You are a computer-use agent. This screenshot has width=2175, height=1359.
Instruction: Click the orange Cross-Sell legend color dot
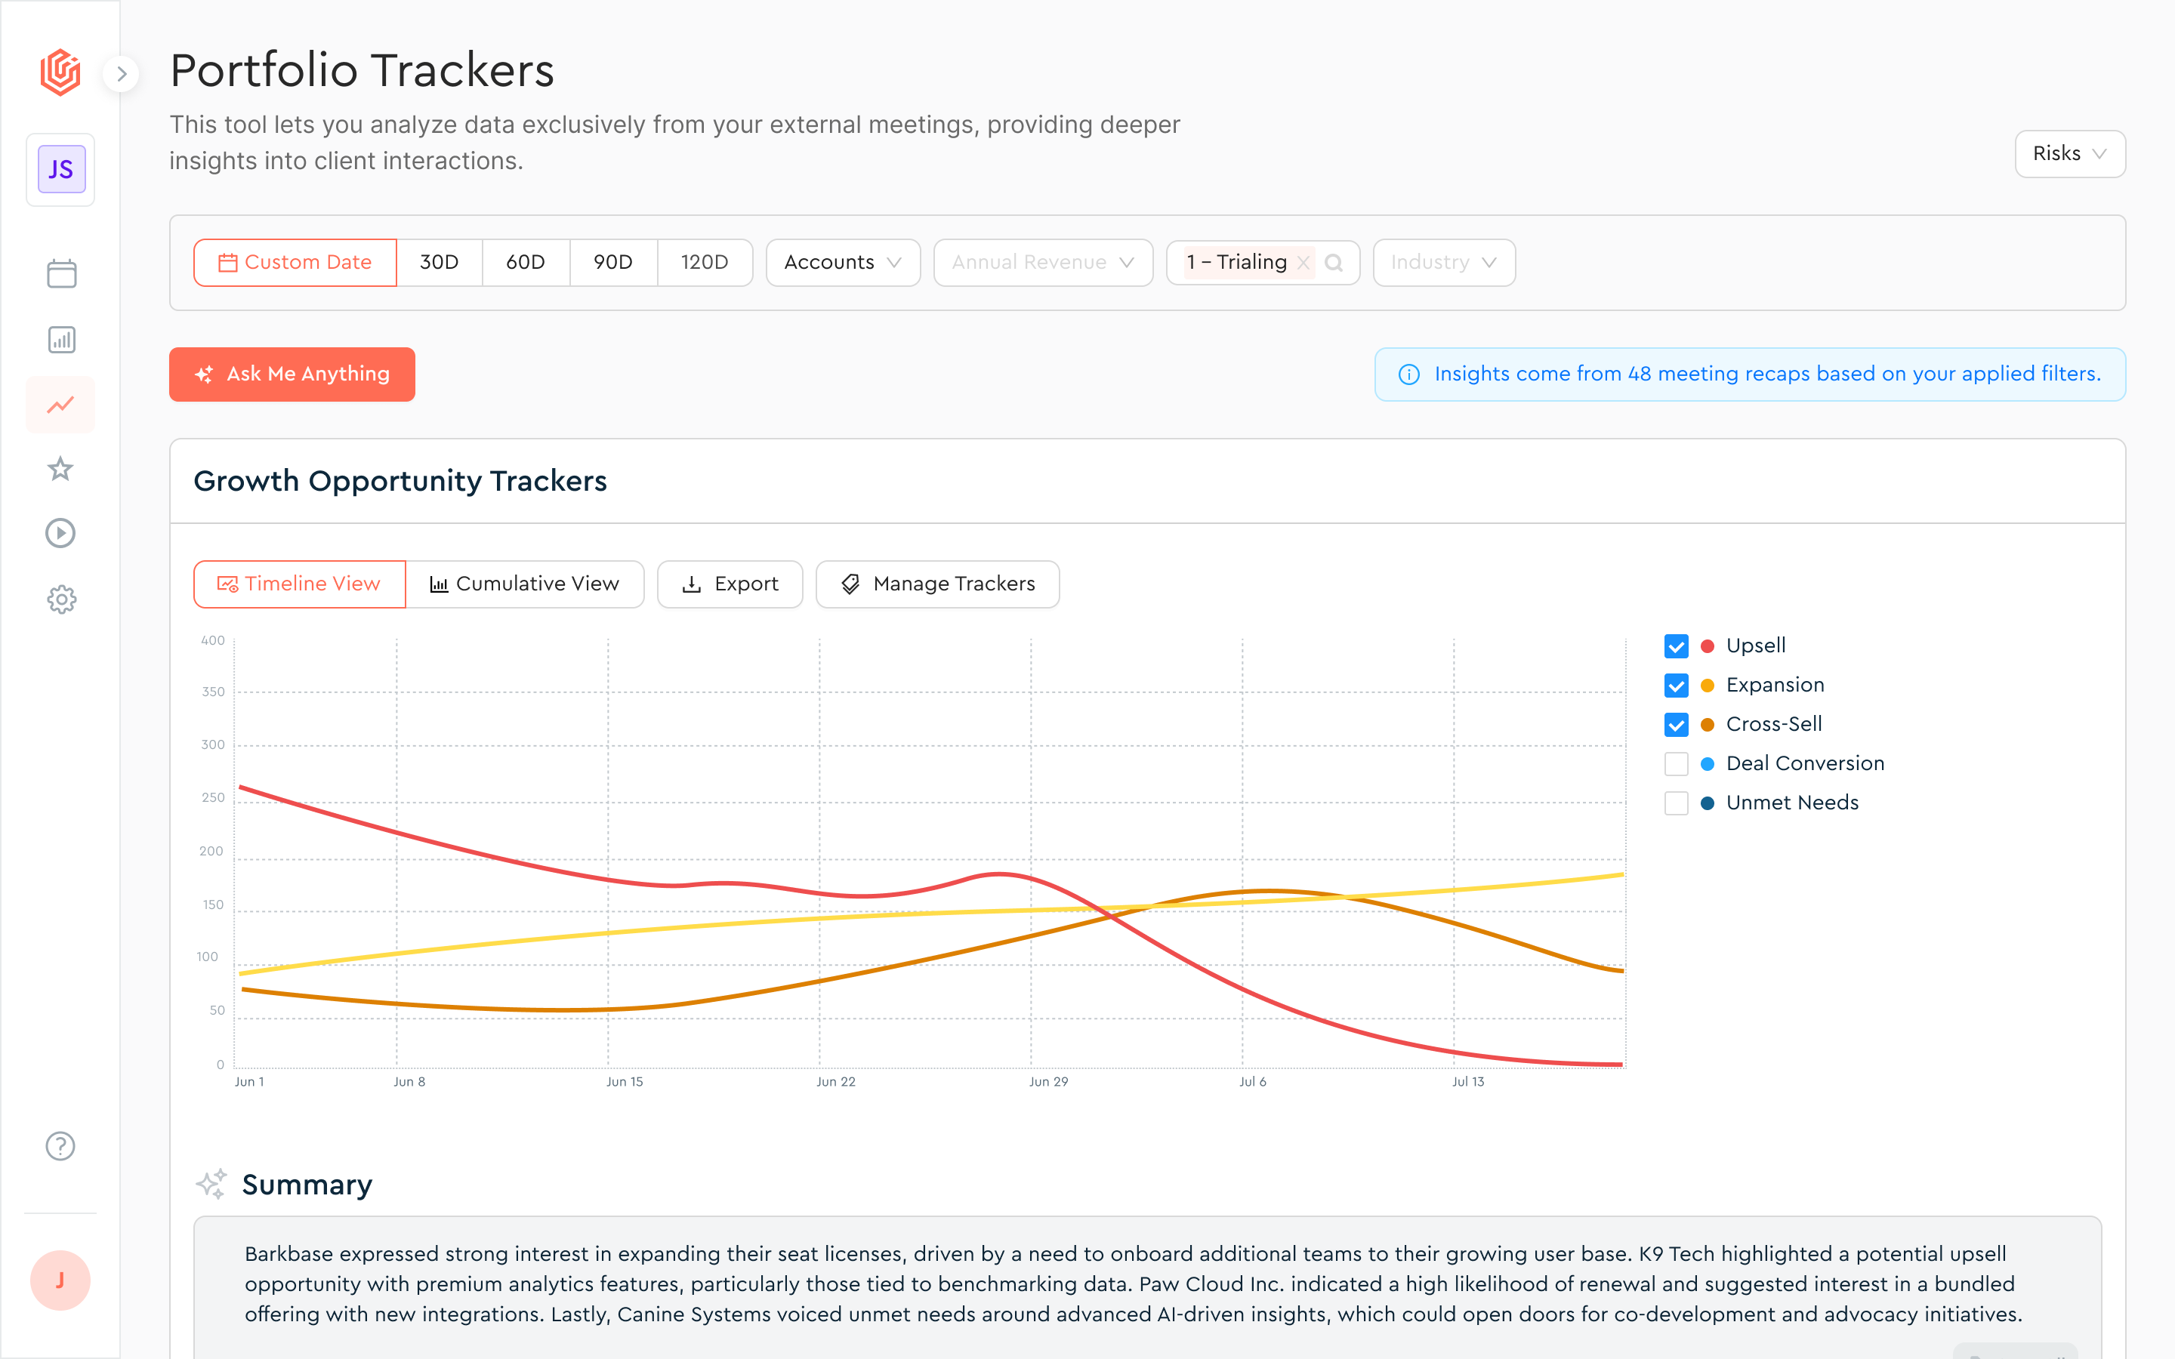pos(1708,725)
